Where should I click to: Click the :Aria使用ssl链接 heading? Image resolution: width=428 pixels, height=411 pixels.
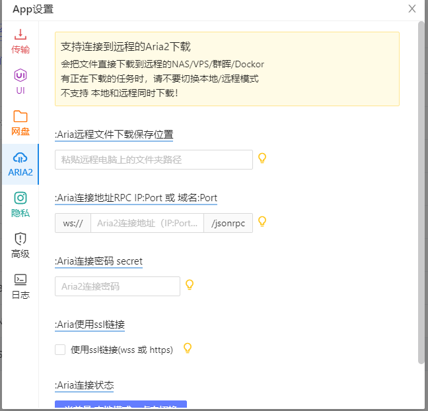90,325
